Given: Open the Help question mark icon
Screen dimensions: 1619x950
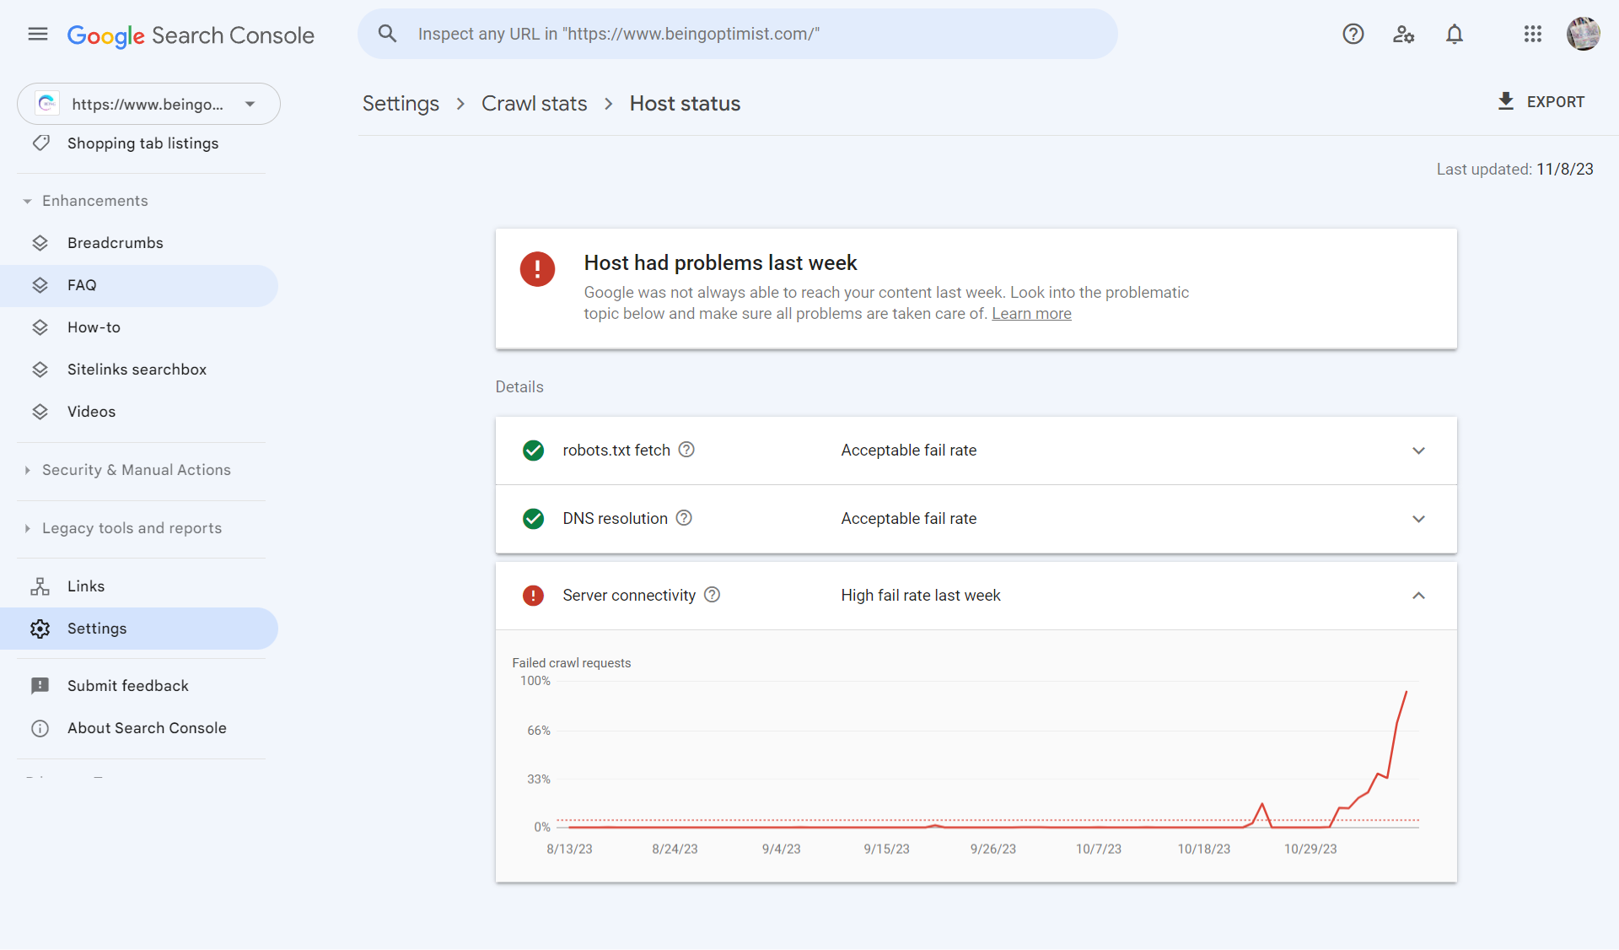Looking at the screenshot, I should 1353,34.
